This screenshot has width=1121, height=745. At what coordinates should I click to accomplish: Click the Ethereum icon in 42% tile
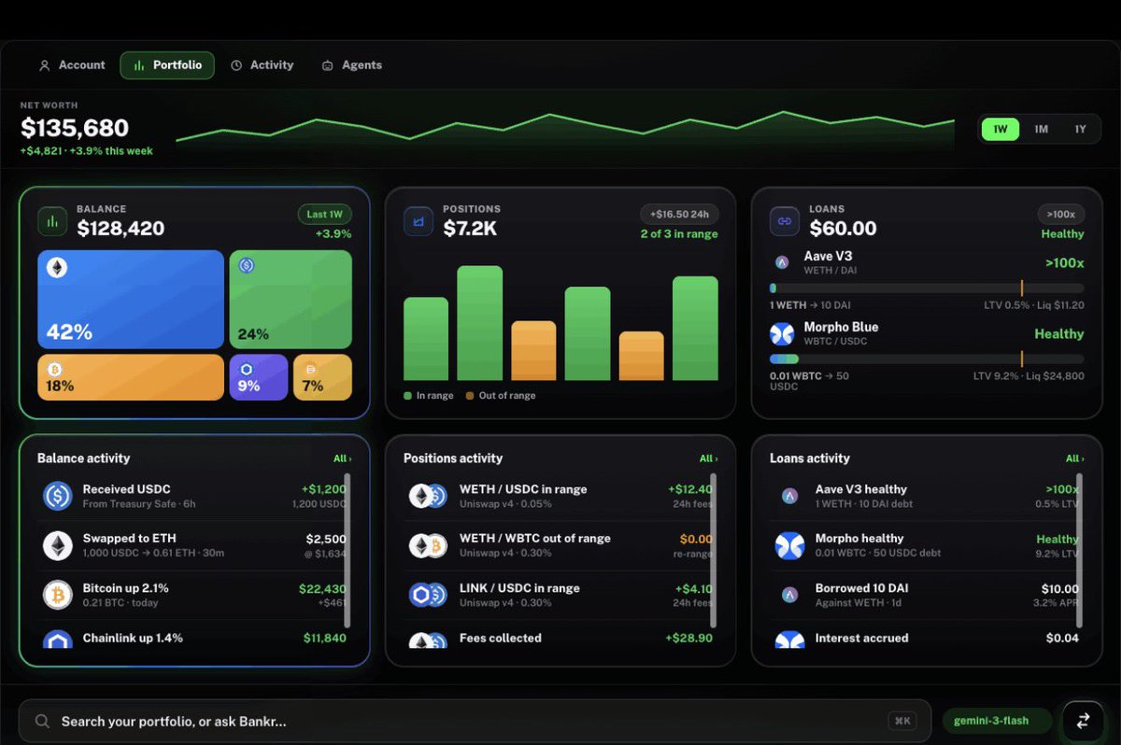(57, 269)
